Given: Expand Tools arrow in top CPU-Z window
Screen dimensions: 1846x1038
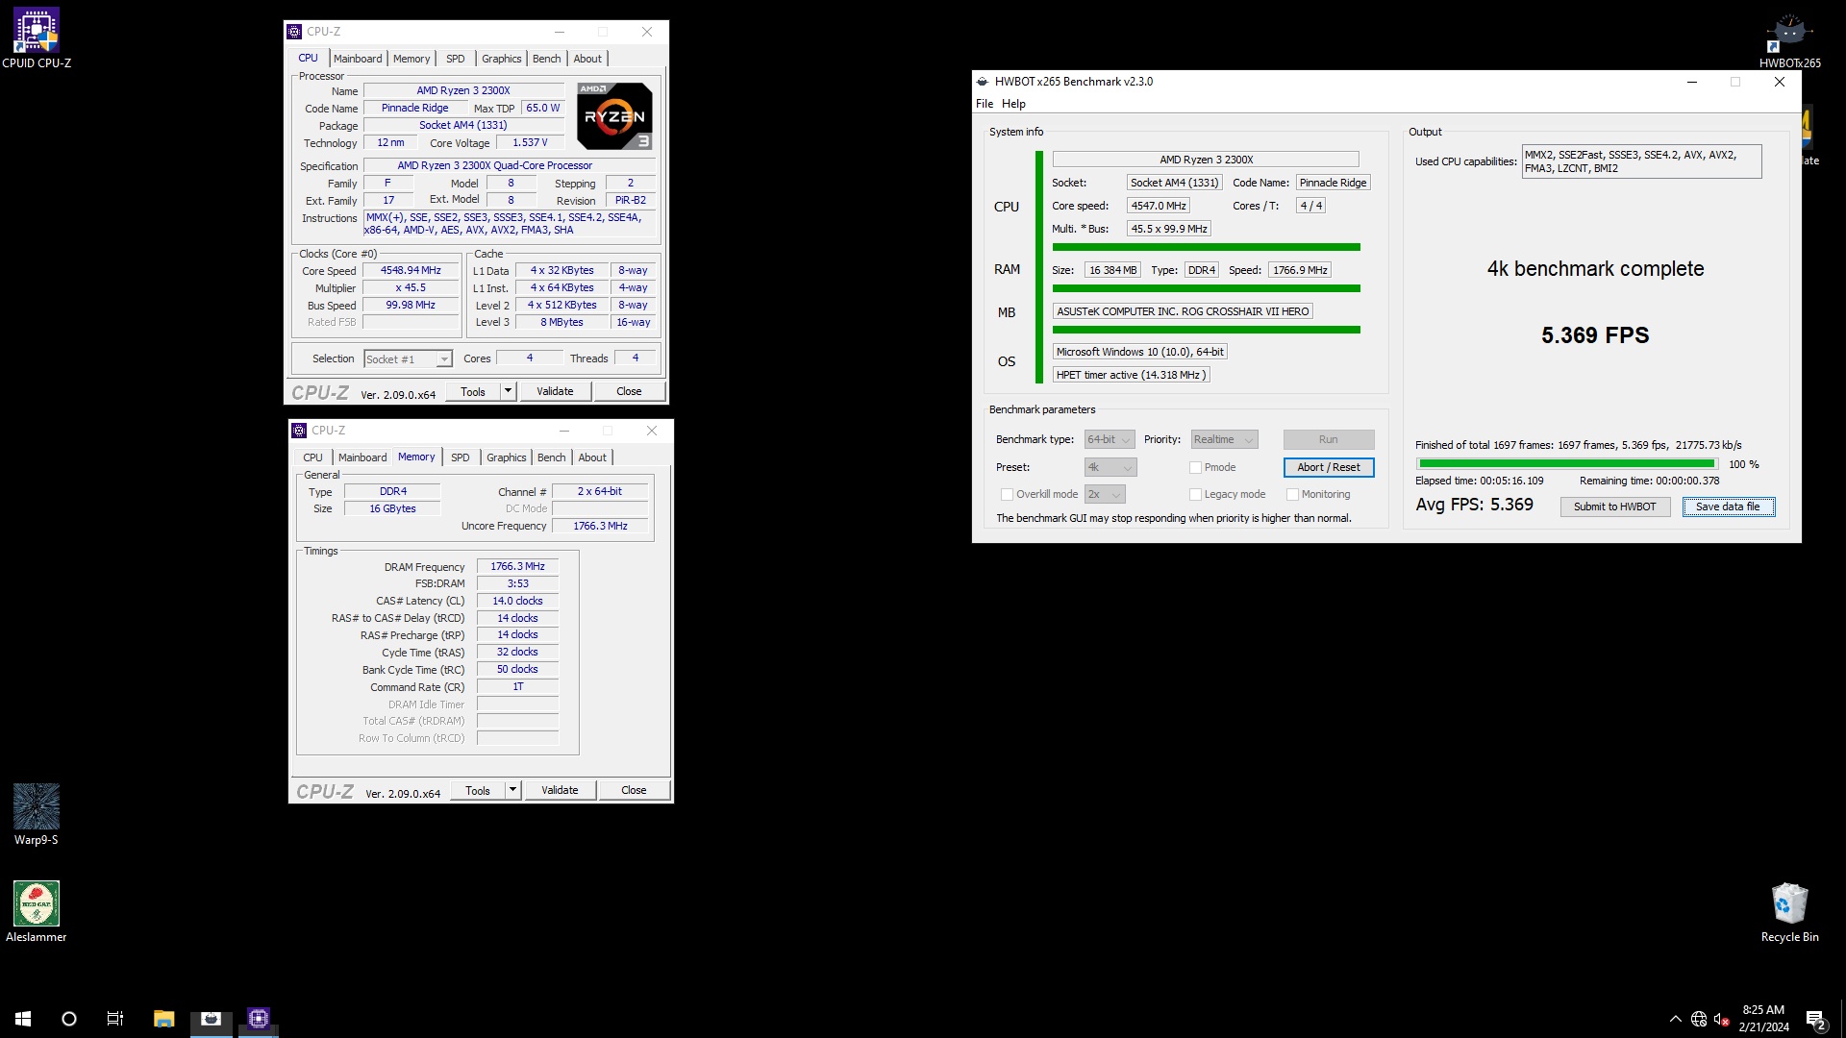Looking at the screenshot, I should click(508, 391).
